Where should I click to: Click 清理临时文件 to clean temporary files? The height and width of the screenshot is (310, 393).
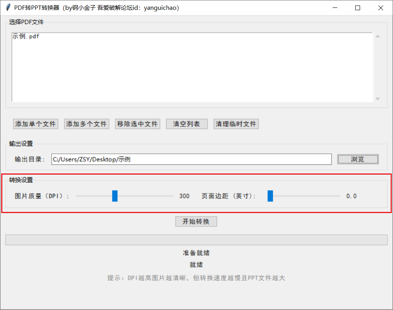(236, 124)
